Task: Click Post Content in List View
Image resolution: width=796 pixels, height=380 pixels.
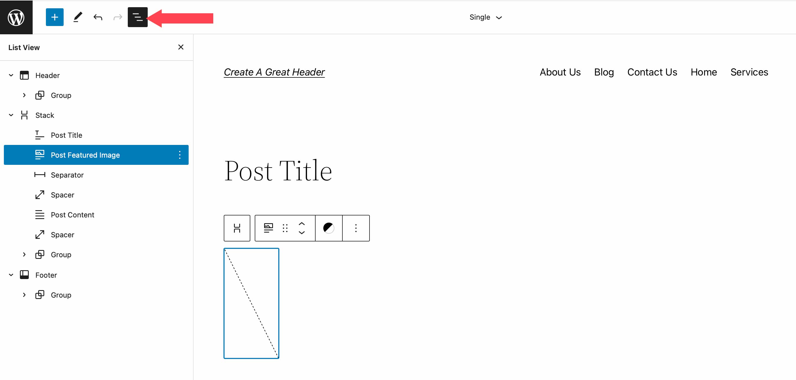Action: coord(72,215)
